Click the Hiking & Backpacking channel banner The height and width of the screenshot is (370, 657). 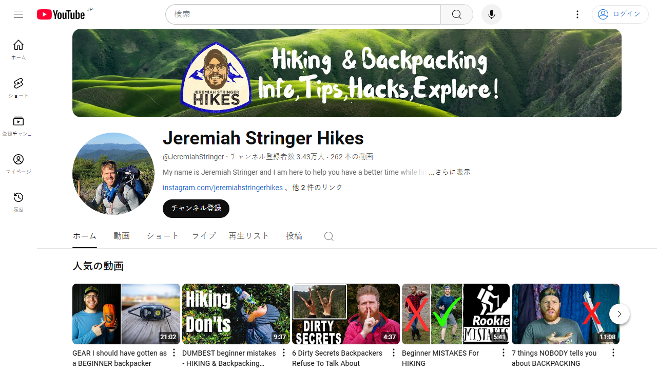(x=347, y=73)
